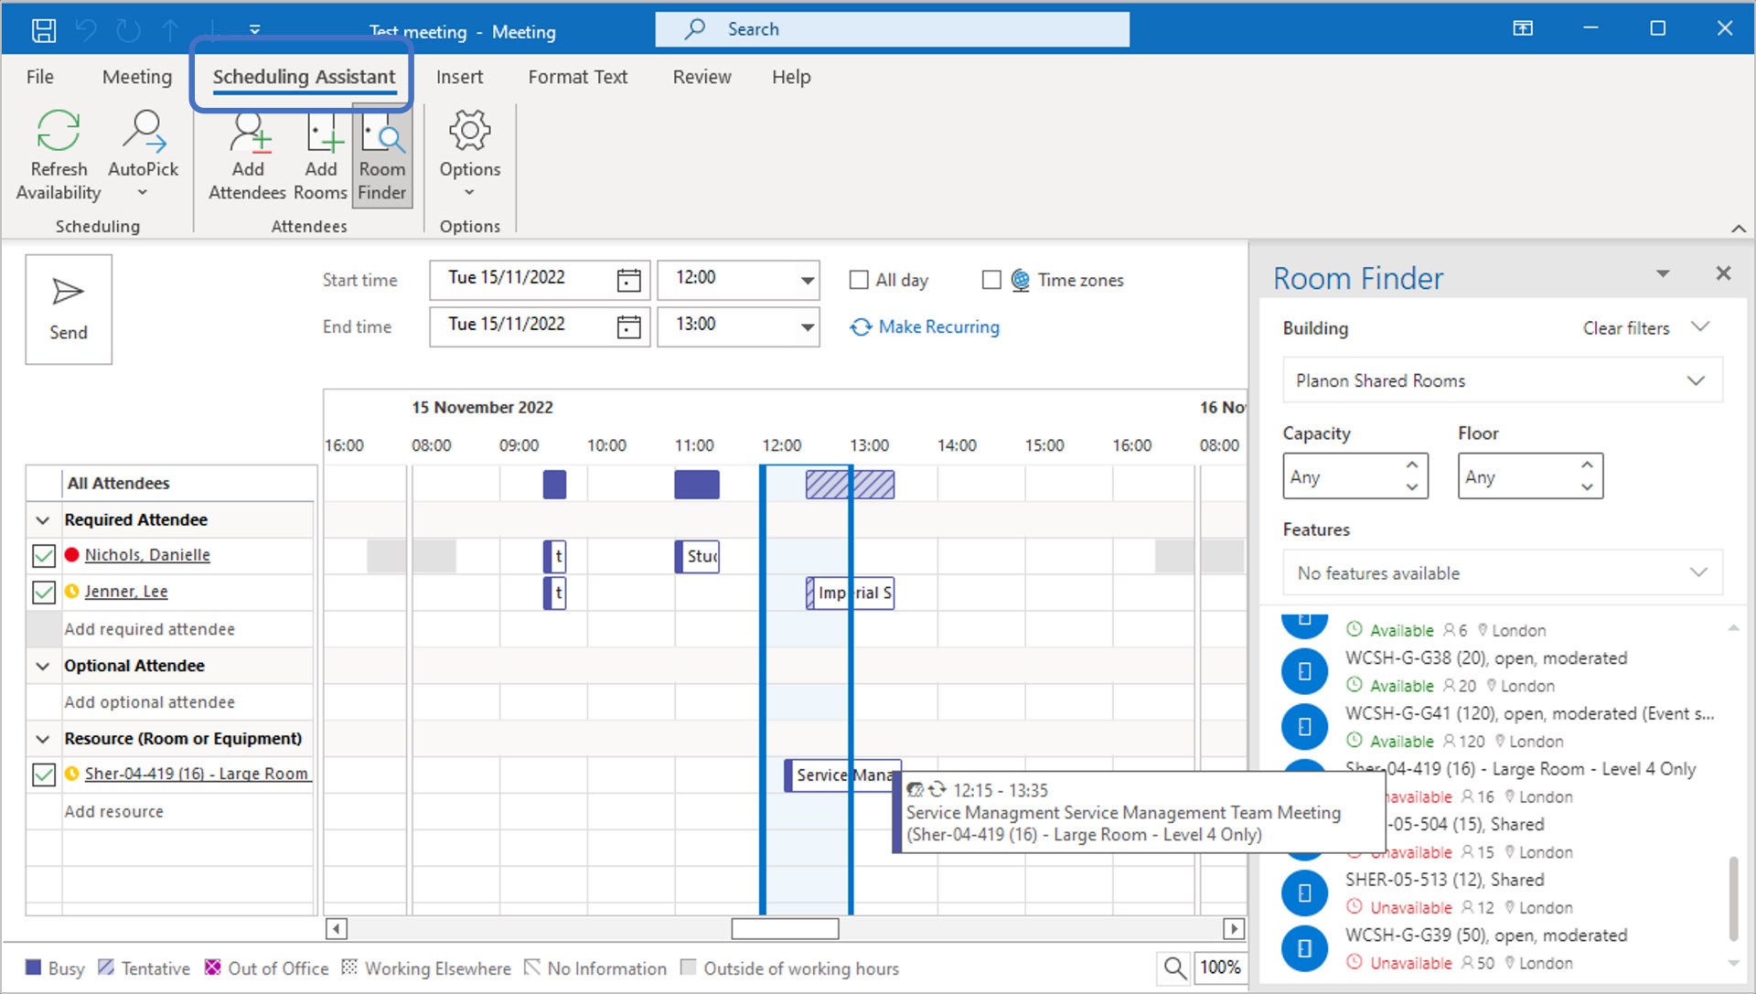Open the Building dropdown Planon Shared Rooms
The height and width of the screenshot is (994, 1756).
coord(1502,380)
